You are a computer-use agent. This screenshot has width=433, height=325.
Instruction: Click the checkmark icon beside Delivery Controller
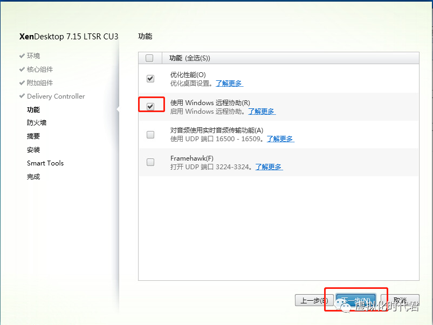tap(22, 96)
